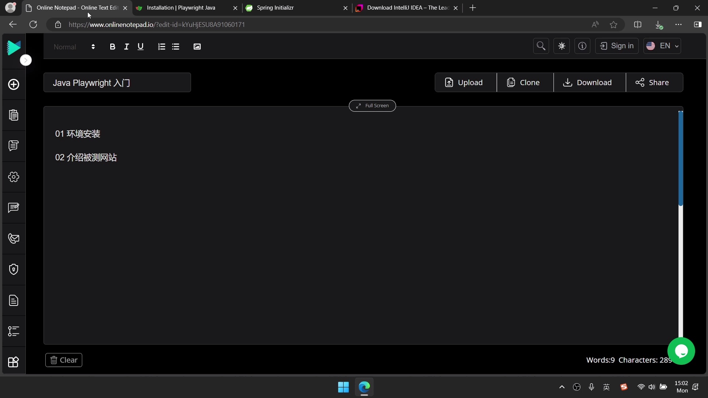Click the ordered list icon

tap(162, 46)
